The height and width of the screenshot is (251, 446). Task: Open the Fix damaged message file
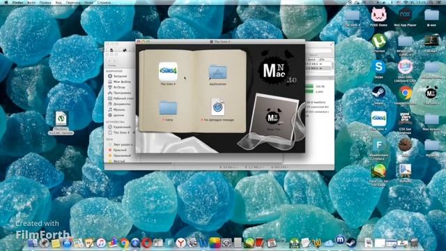tap(218, 107)
